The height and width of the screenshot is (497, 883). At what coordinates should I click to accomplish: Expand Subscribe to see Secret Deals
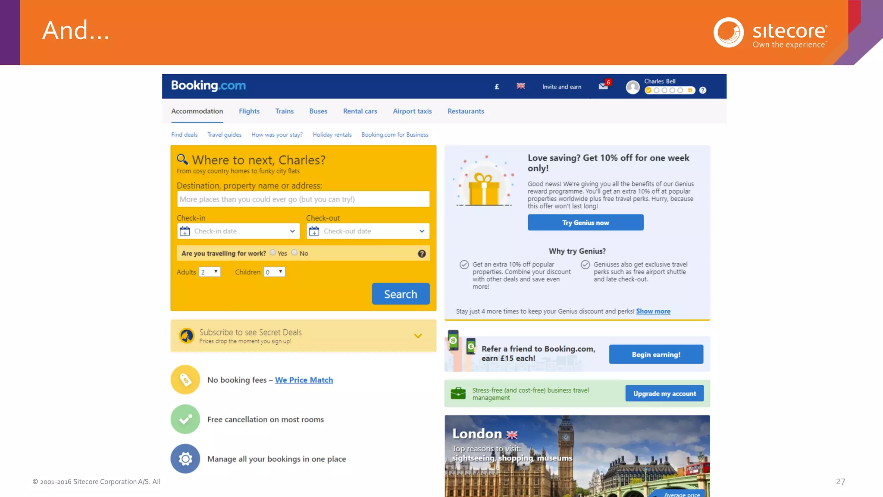coord(418,336)
